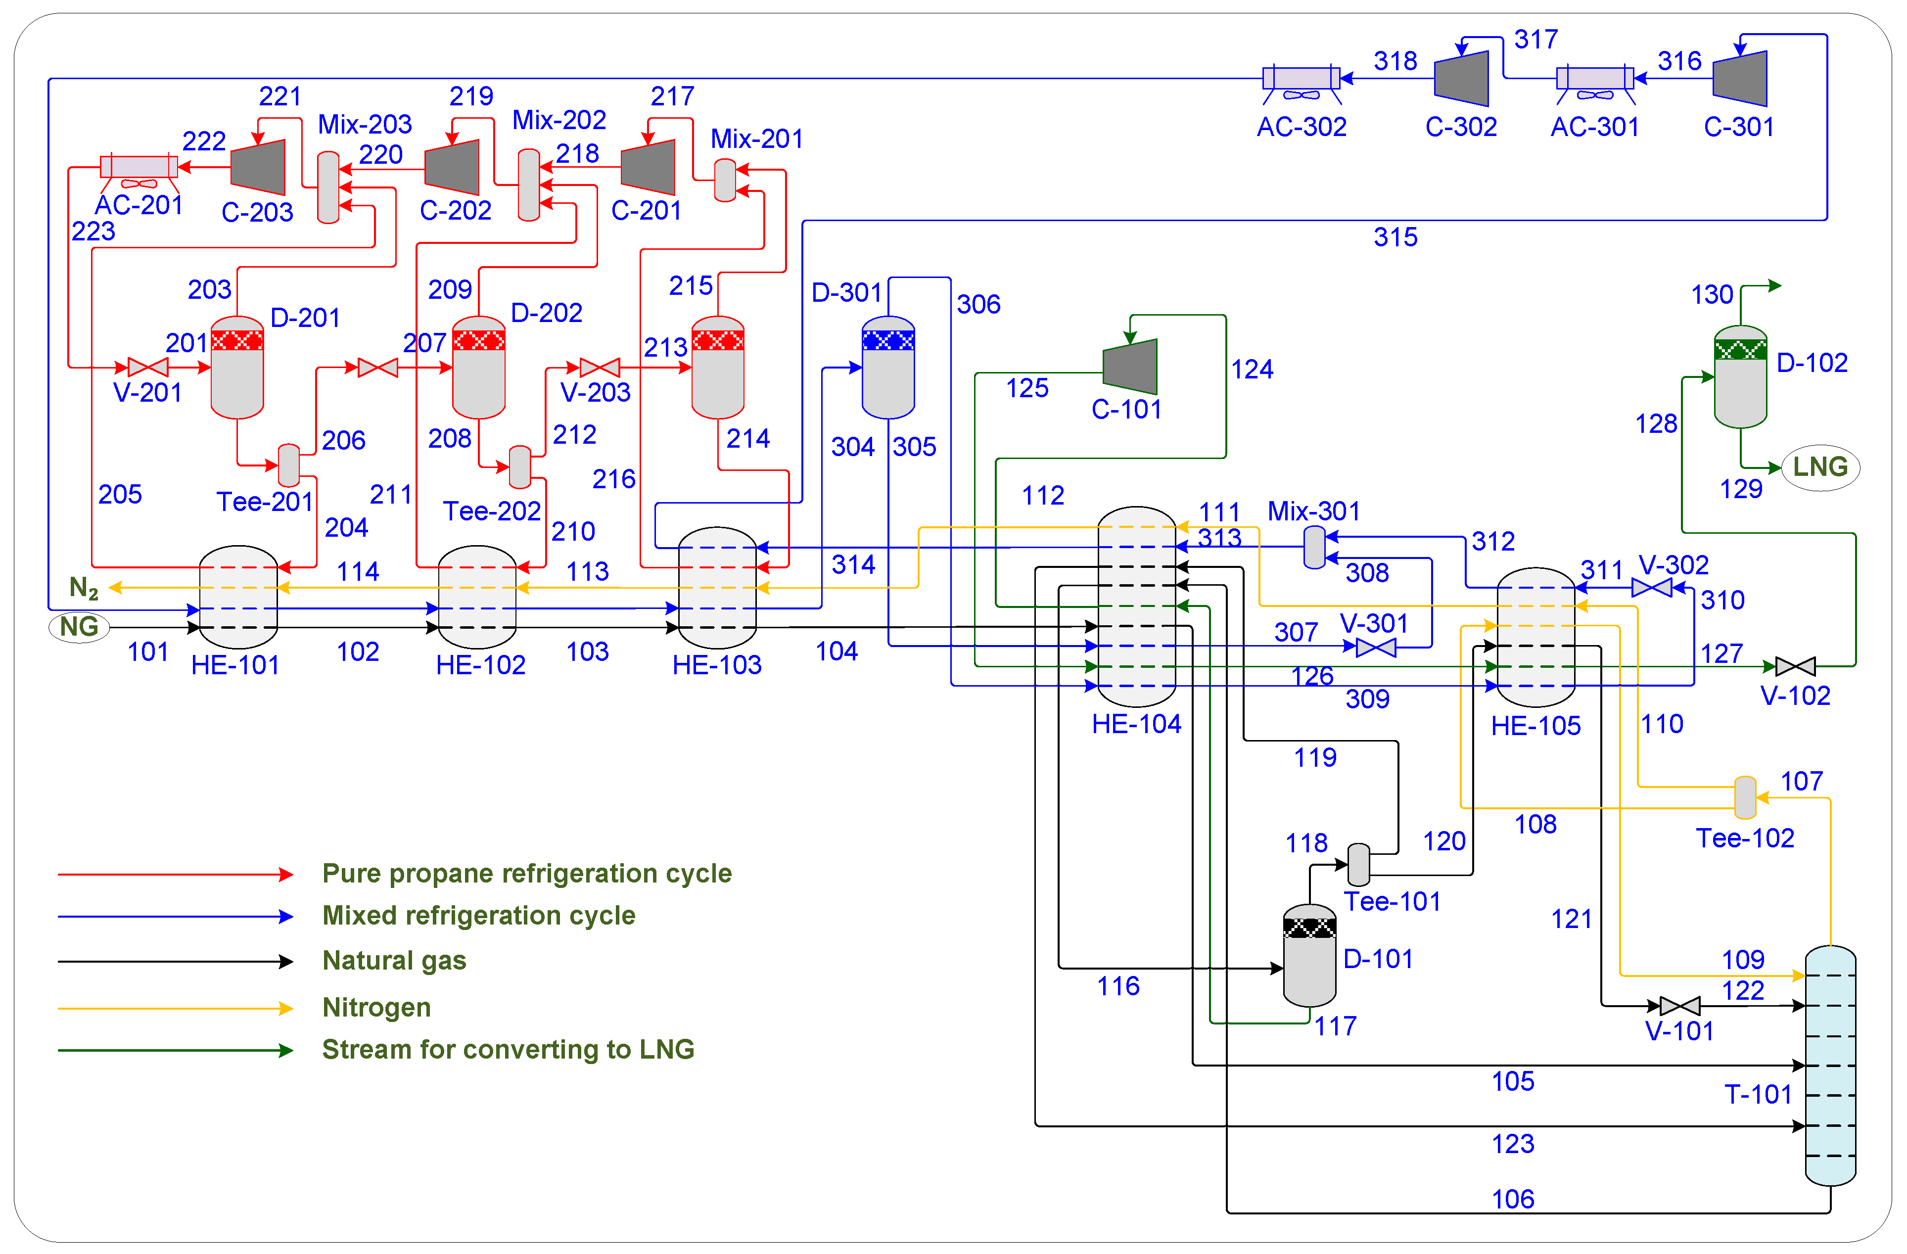Select the AC-302 air cooler icon
1907x1254 pixels.
tap(1301, 79)
